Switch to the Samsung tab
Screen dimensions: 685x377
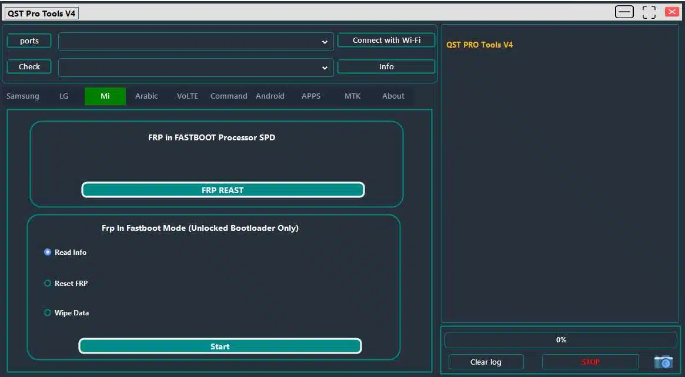[x=23, y=96]
